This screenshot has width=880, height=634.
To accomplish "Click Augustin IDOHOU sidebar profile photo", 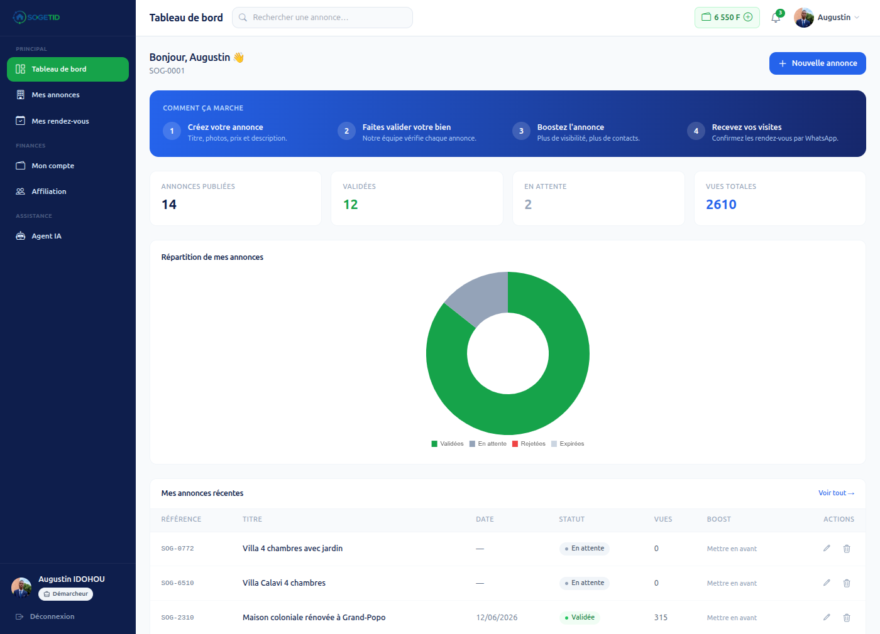I will tap(21, 588).
